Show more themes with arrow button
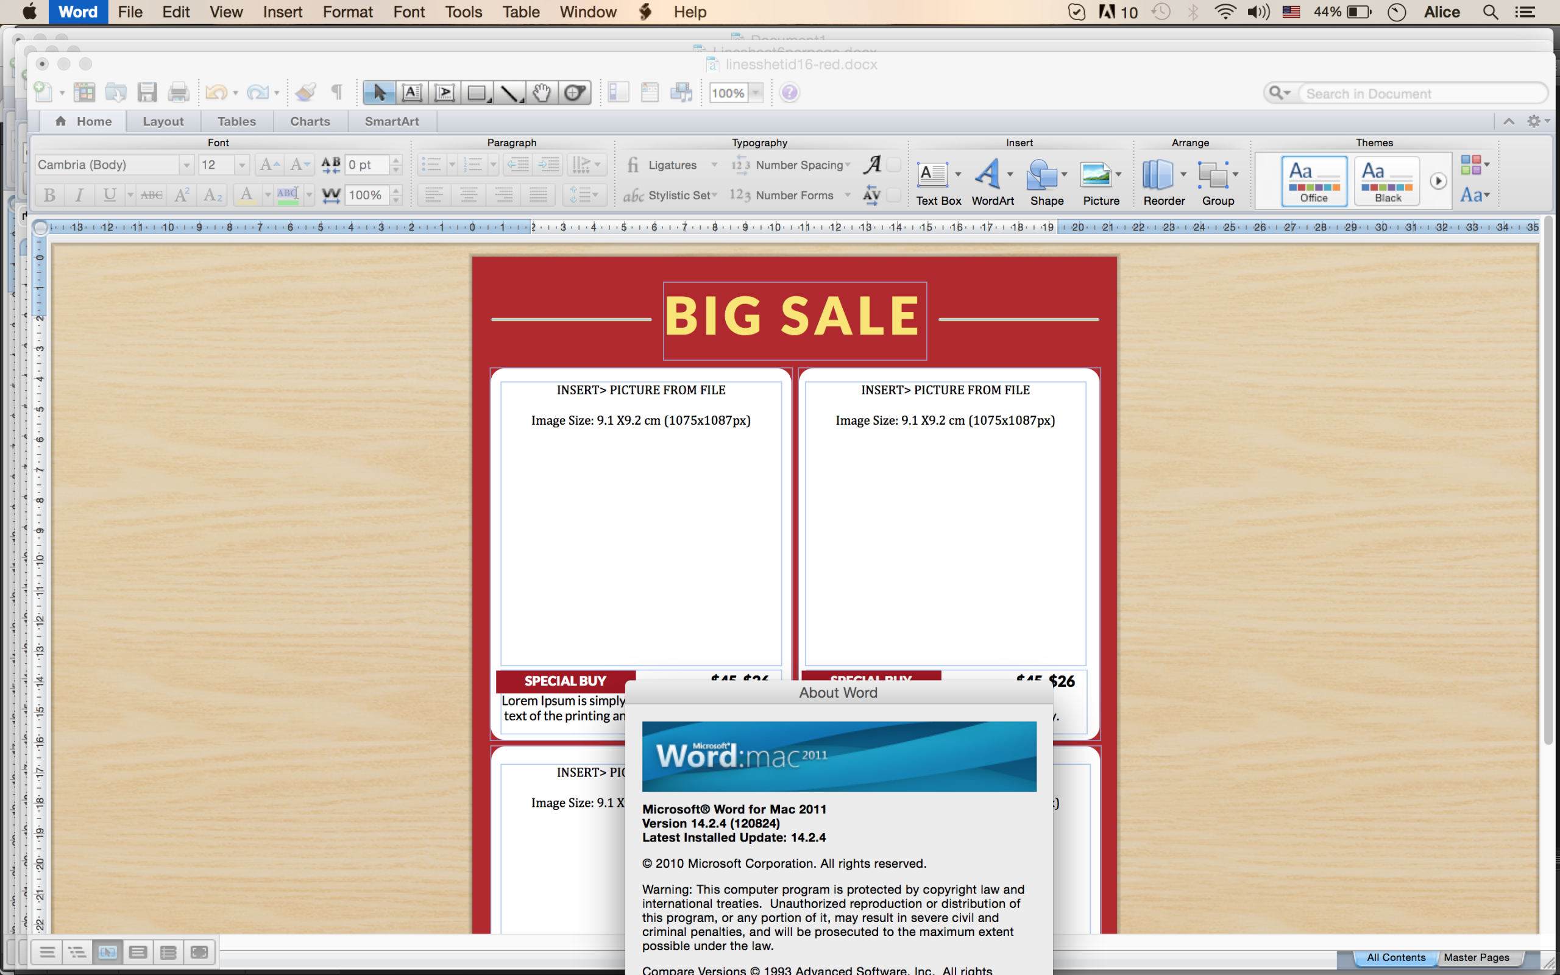This screenshot has height=975, width=1560. point(1438,181)
